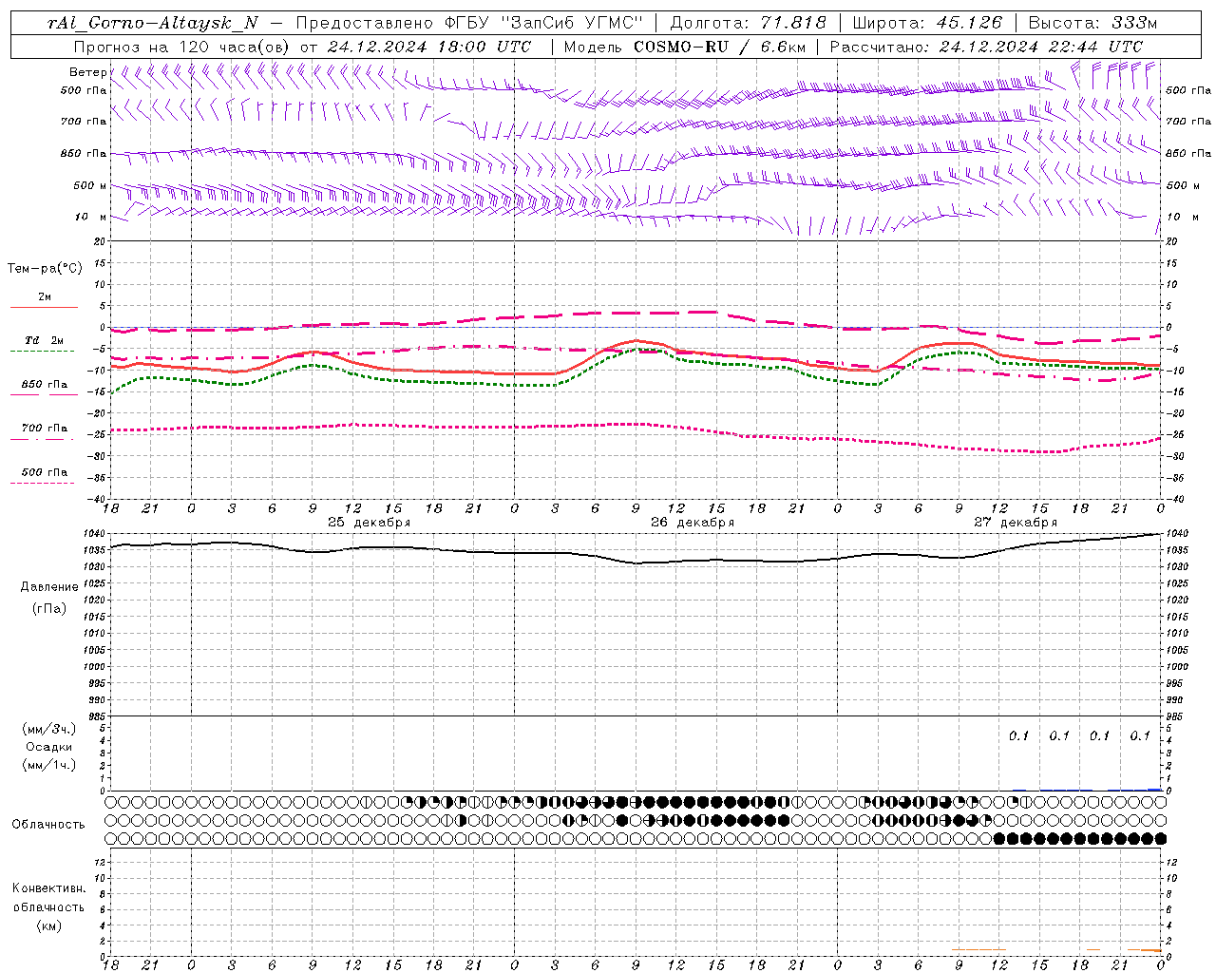Click the Осадки precipitation label
The height and width of the screenshot is (973, 1216).
point(48,747)
